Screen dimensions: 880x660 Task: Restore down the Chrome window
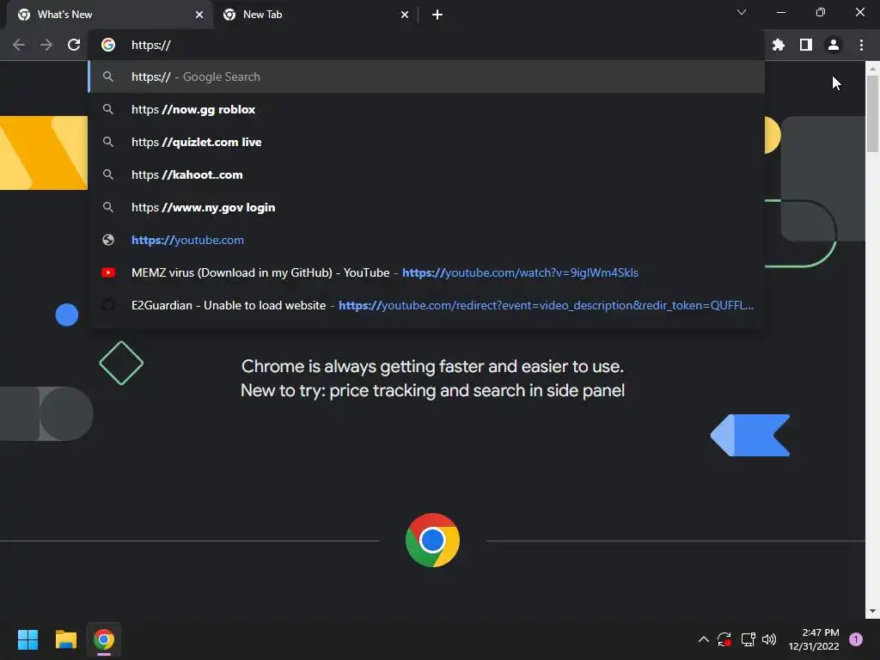coord(821,12)
